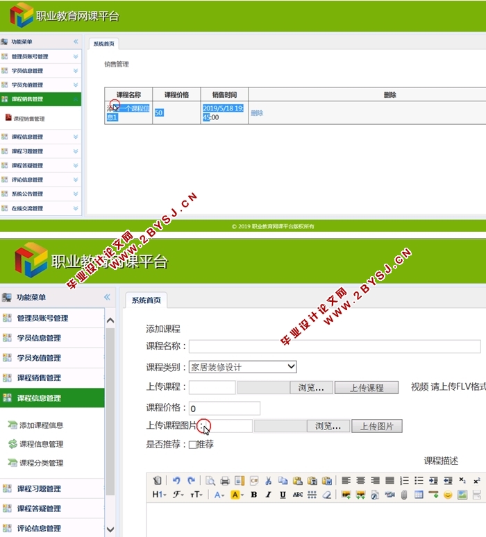Open the text color picker
Screen dimensions: 486x537
click(219, 495)
